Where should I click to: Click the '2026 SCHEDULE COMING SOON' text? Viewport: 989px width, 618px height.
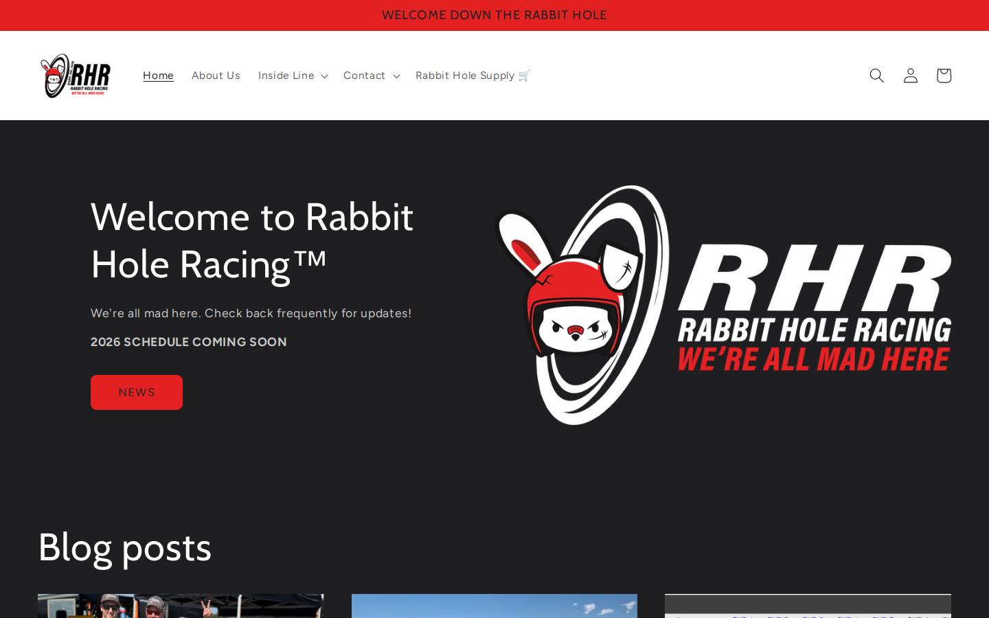coord(189,342)
